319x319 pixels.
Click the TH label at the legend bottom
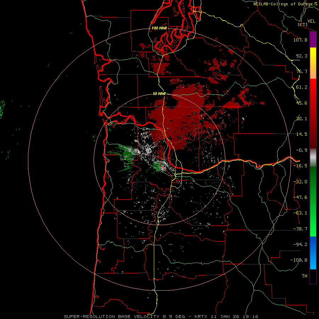tap(304, 276)
